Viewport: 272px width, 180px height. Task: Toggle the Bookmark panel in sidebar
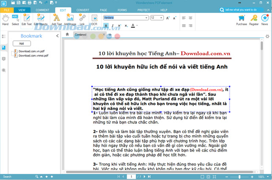coord(4,47)
